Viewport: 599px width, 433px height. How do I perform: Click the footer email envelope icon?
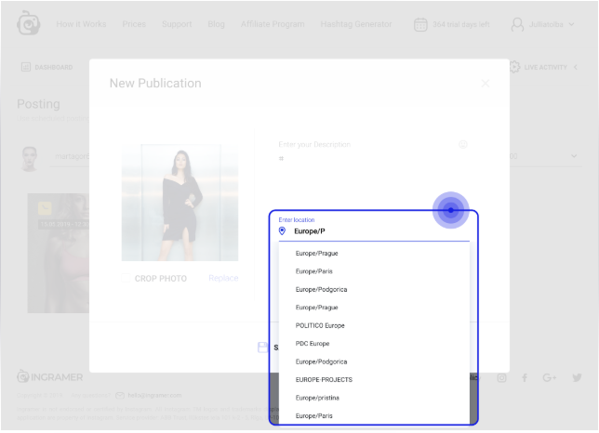tap(120, 395)
